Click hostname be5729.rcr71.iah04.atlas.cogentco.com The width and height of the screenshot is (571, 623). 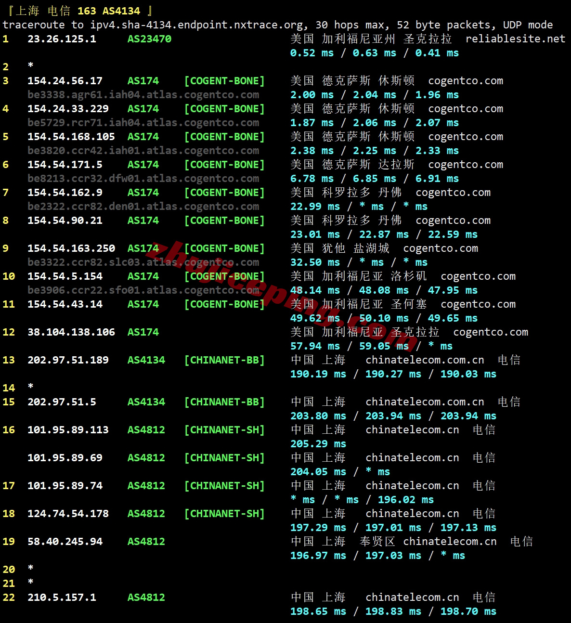point(143,123)
